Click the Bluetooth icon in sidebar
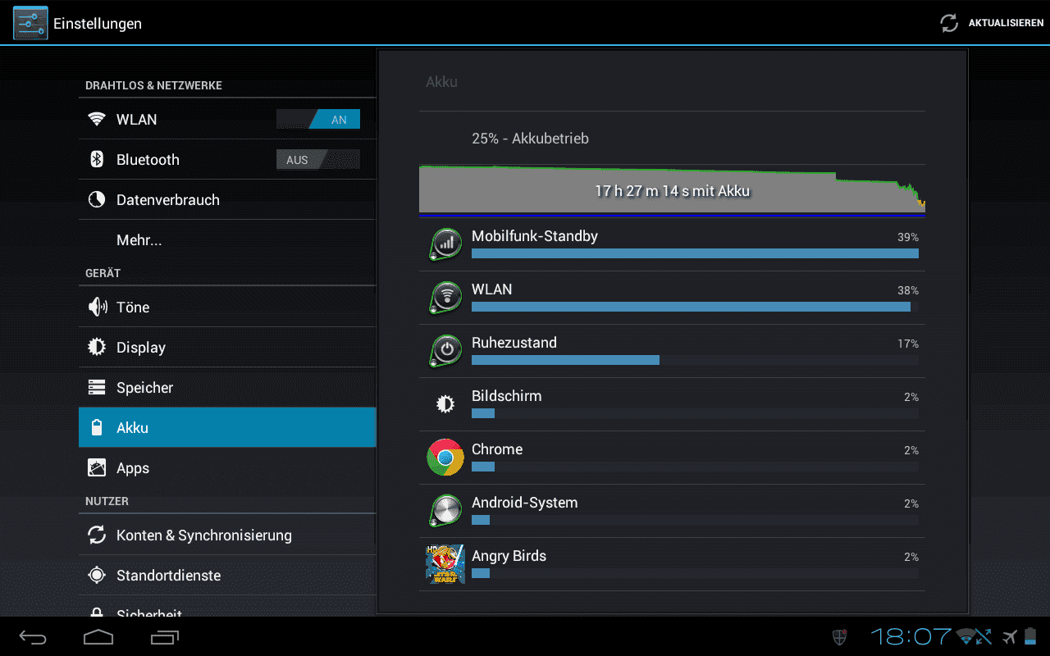Image resolution: width=1050 pixels, height=656 pixels. (x=97, y=160)
